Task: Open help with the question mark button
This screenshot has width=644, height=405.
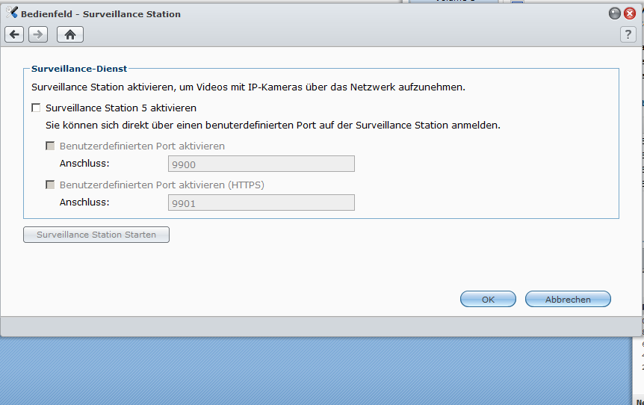Action: pos(628,34)
